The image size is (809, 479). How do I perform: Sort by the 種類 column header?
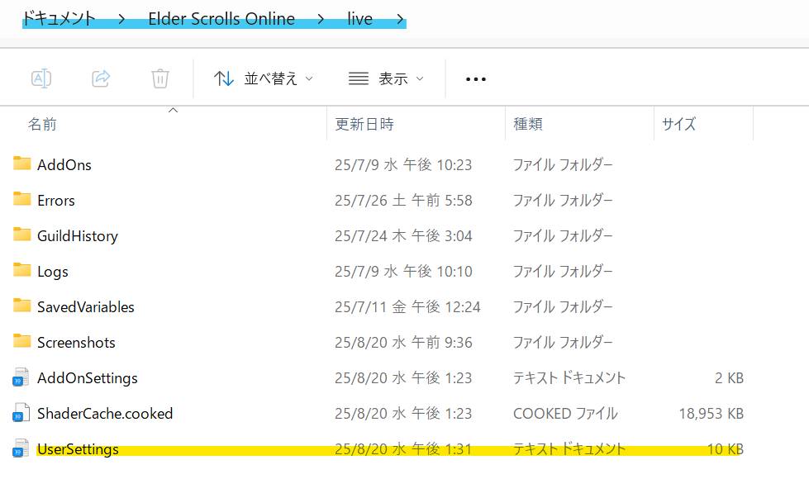coord(528,124)
